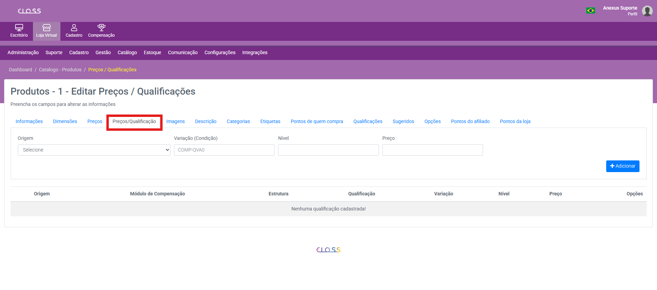This screenshot has width=657, height=290.
Task: Click the Dashboard breadcrumb link
Action: [21, 70]
